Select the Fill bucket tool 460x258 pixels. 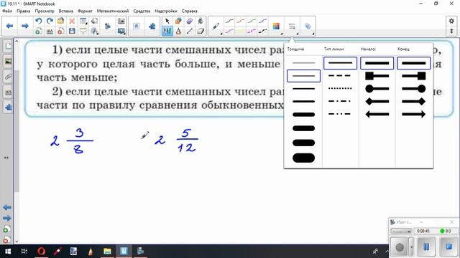(201, 21)
